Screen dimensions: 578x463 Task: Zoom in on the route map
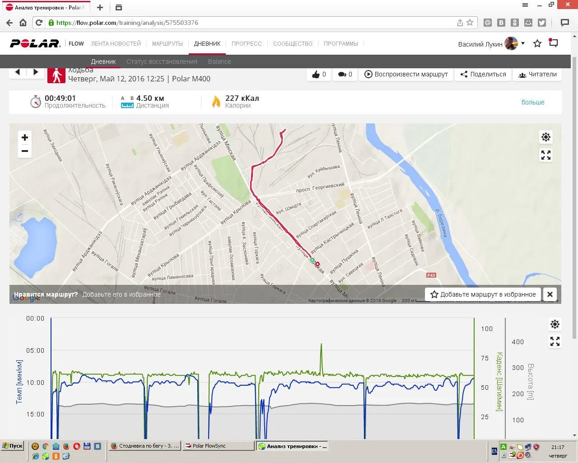click(25, 137)
